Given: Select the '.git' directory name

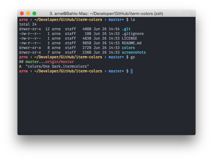Looking at the screenshot, I should 126,29.
